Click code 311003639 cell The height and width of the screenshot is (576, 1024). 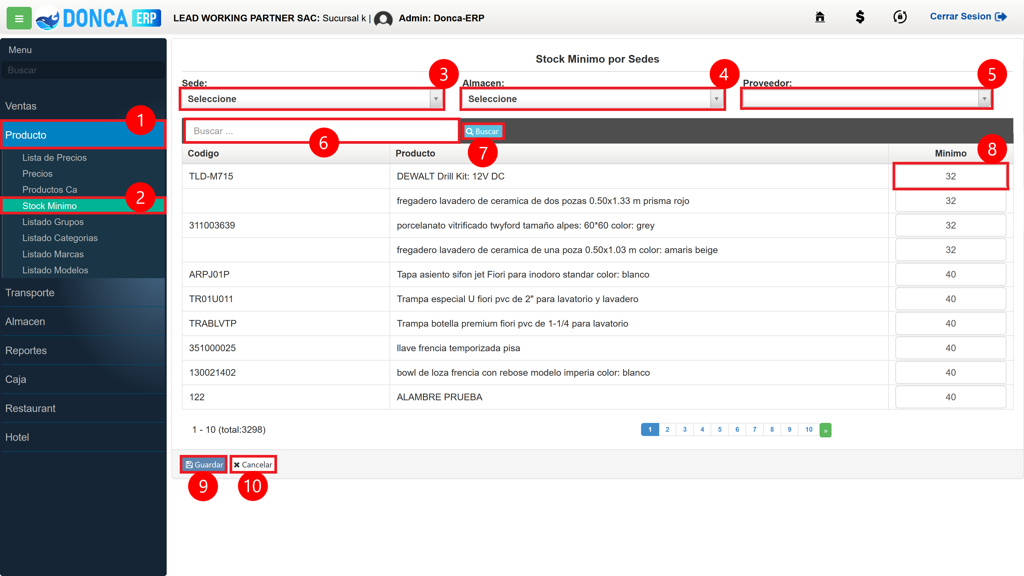286,225
